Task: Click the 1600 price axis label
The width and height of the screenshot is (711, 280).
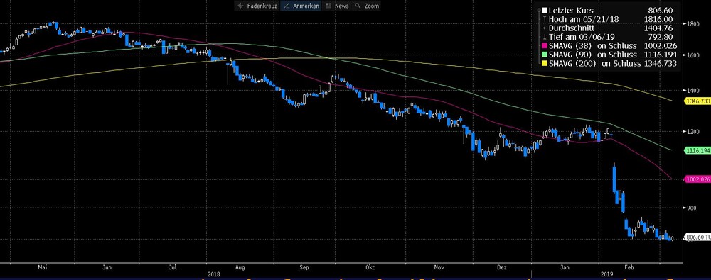Action: pyautogui.click(x=693, y=55)
